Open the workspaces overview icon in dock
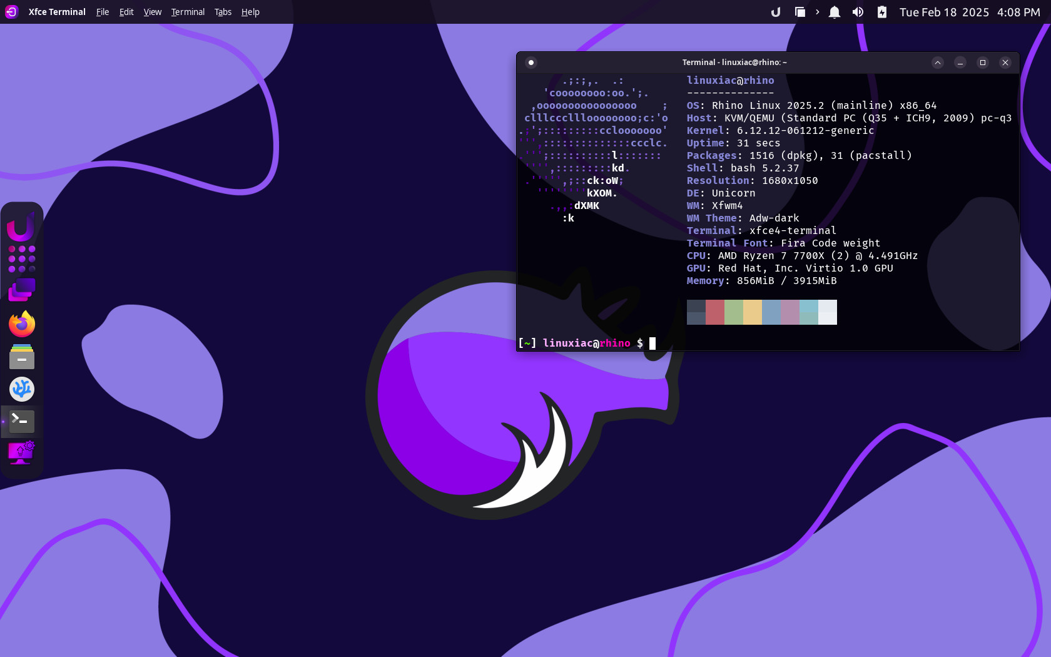 pyautogui.click(x=22, y=290)
